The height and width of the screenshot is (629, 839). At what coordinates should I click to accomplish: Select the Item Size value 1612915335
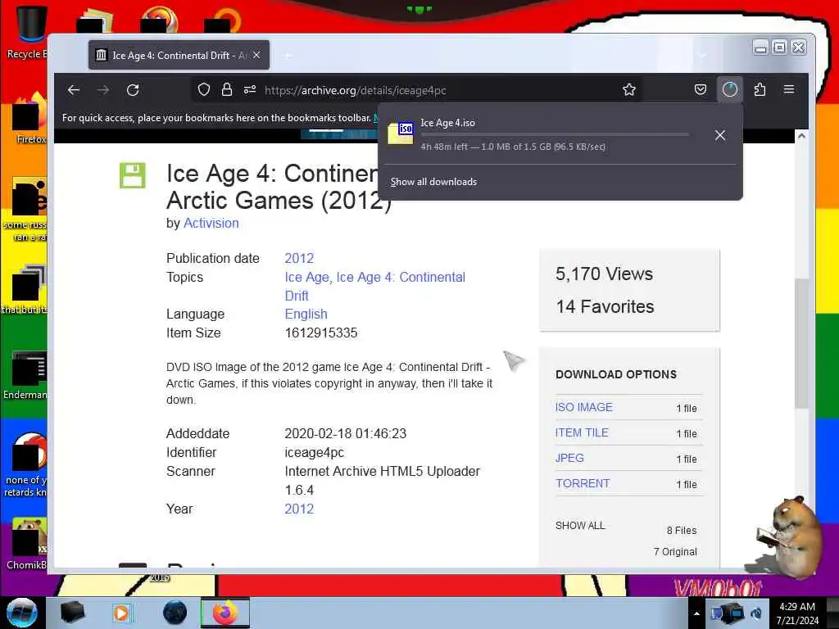[x=321, y=333]
